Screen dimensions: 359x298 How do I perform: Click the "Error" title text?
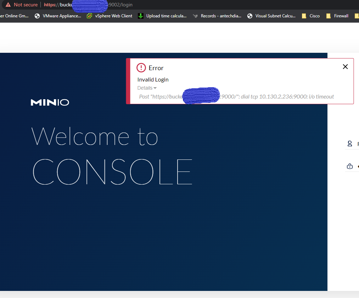coord(156,68)
